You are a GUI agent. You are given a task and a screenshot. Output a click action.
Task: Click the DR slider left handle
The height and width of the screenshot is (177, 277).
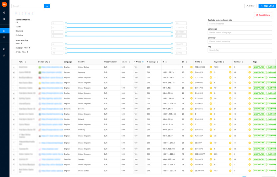pos(66,23)
